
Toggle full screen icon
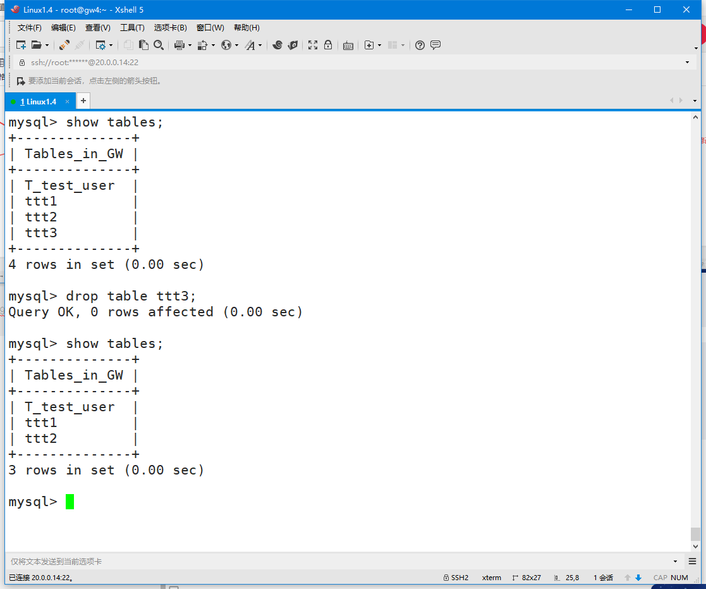point(313,45)
